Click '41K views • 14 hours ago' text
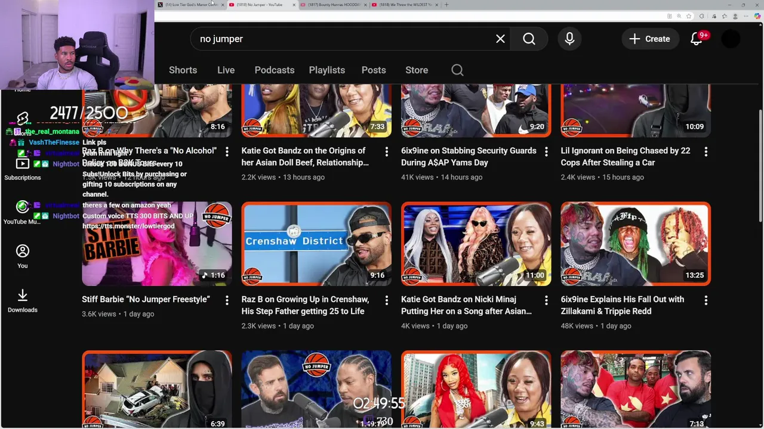The image size is (764, 429). pyautogui.click(x=442, y=177)
